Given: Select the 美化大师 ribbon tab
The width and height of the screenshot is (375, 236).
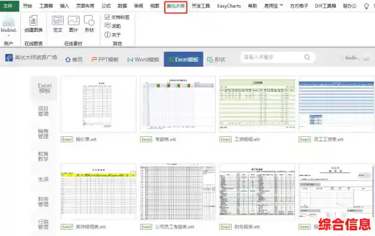Looking at the screenshot, I should [x=176, y=6].
